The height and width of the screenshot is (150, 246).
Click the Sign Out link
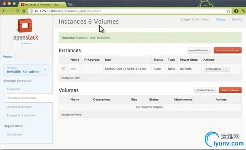coord(237,20)
